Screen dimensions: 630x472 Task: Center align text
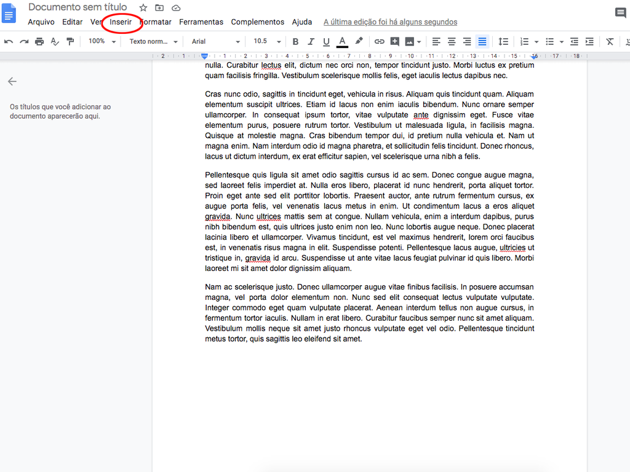coord(452,41)
